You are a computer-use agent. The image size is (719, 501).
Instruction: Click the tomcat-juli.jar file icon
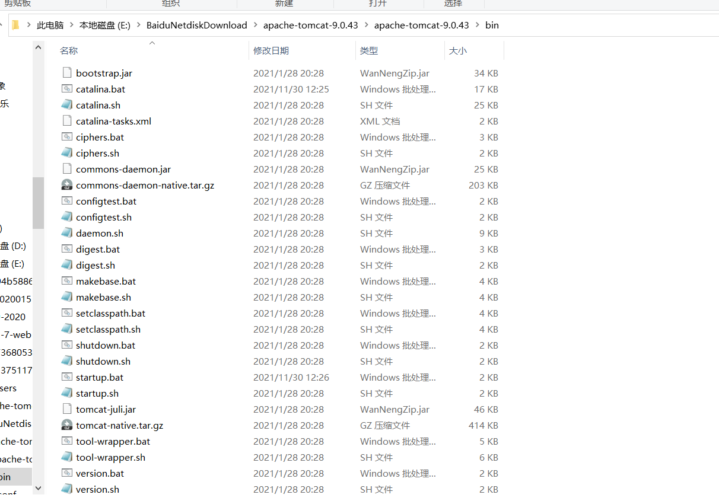click(x=67, y=409)
